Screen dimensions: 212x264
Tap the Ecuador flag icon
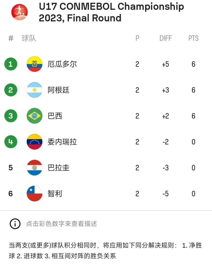point(34,64)
